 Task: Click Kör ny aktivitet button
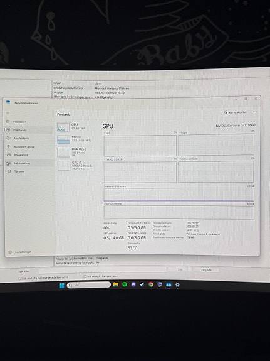click(235, 112)
